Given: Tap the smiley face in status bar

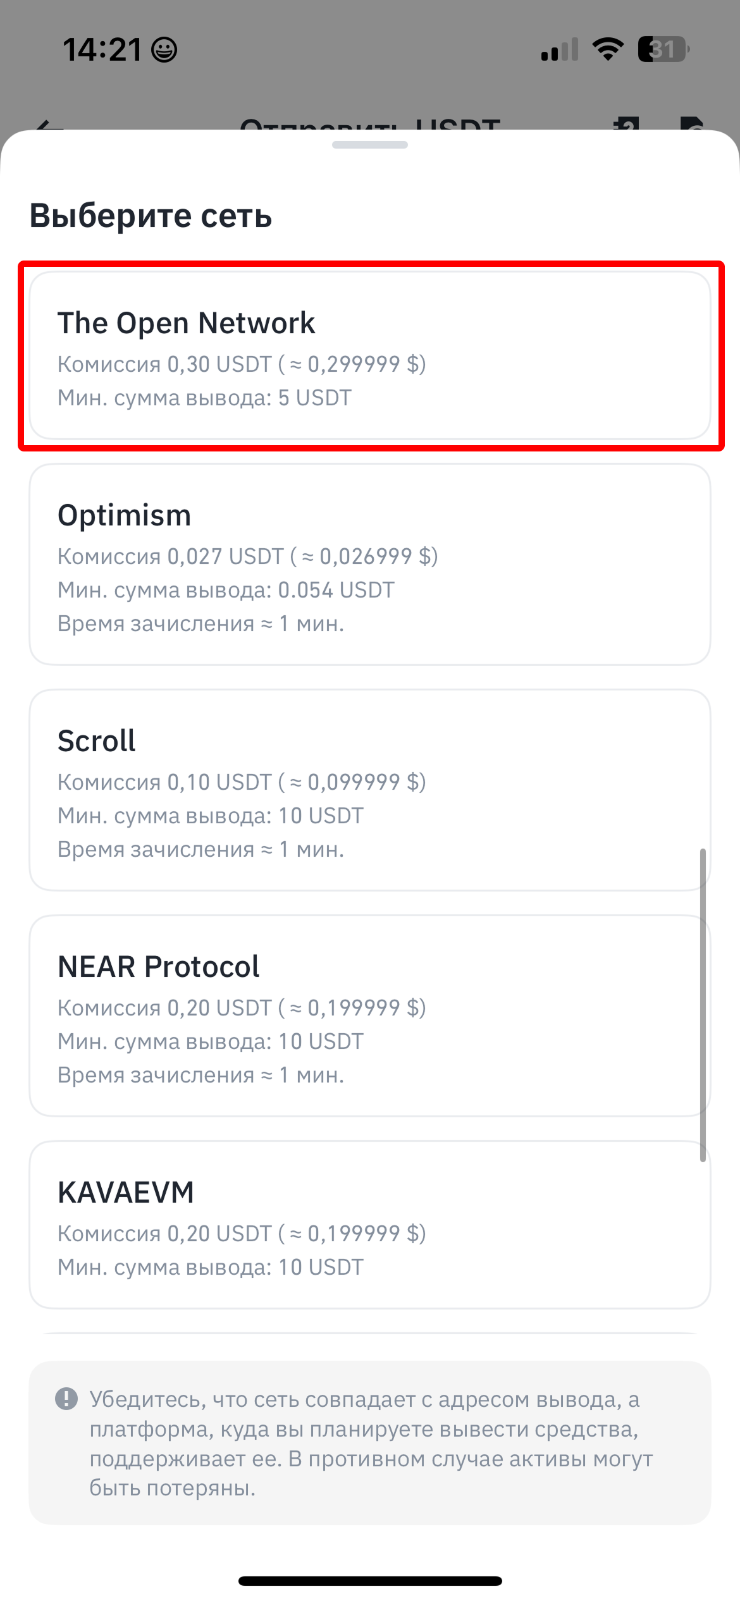Looking at the screenshot, I should coord(164,50).
